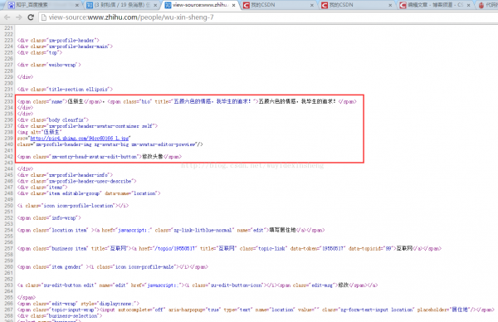Click the browser forward arrow
This screenshot has width=498, height=322.
pyautogui.click(x=19, y=17)
